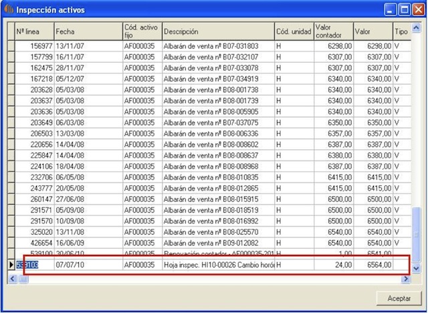Select row with line number 156977
This screenshot has width=428, height=313.
click(34, 46)
